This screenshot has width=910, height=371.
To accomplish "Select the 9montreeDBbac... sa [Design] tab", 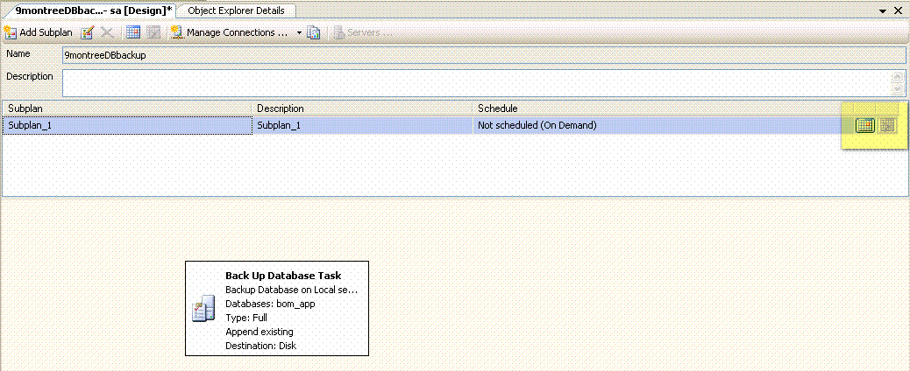I will 92,10.
